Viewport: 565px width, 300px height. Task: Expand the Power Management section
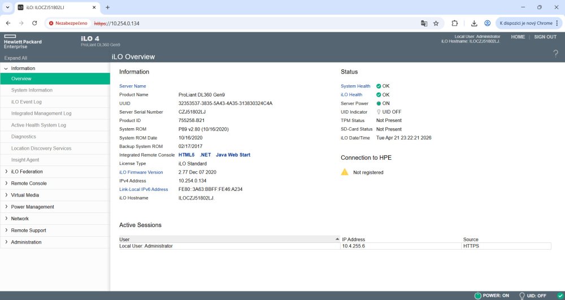pos(32,207)
